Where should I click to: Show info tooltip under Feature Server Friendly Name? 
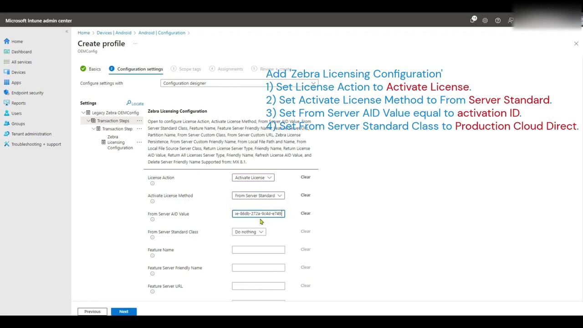tap(153, 273)
